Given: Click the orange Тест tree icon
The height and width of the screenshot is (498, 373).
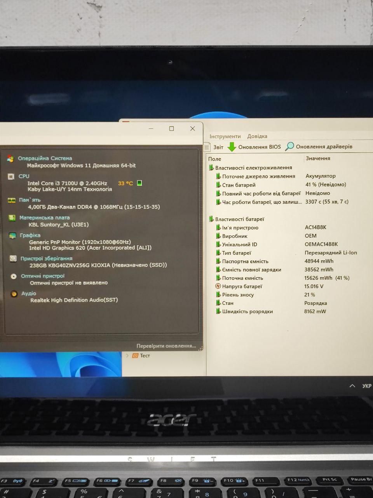Looking at the screenshot, I should 135,356.
